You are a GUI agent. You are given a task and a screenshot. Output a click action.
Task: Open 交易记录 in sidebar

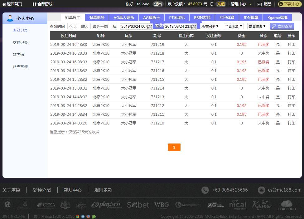(x=20, y=42)
